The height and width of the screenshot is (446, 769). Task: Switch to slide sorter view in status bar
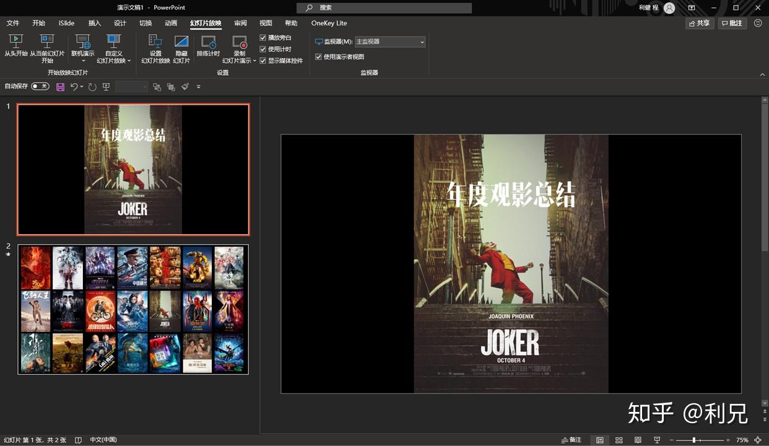[x=619, y=440]
